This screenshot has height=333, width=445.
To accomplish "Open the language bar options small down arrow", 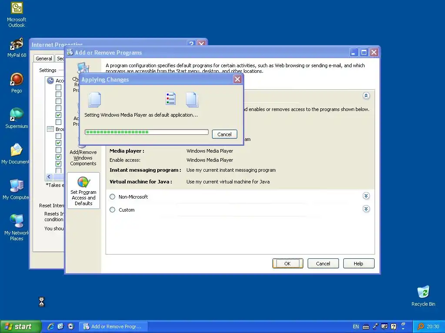I will click(x=403, y=329).
